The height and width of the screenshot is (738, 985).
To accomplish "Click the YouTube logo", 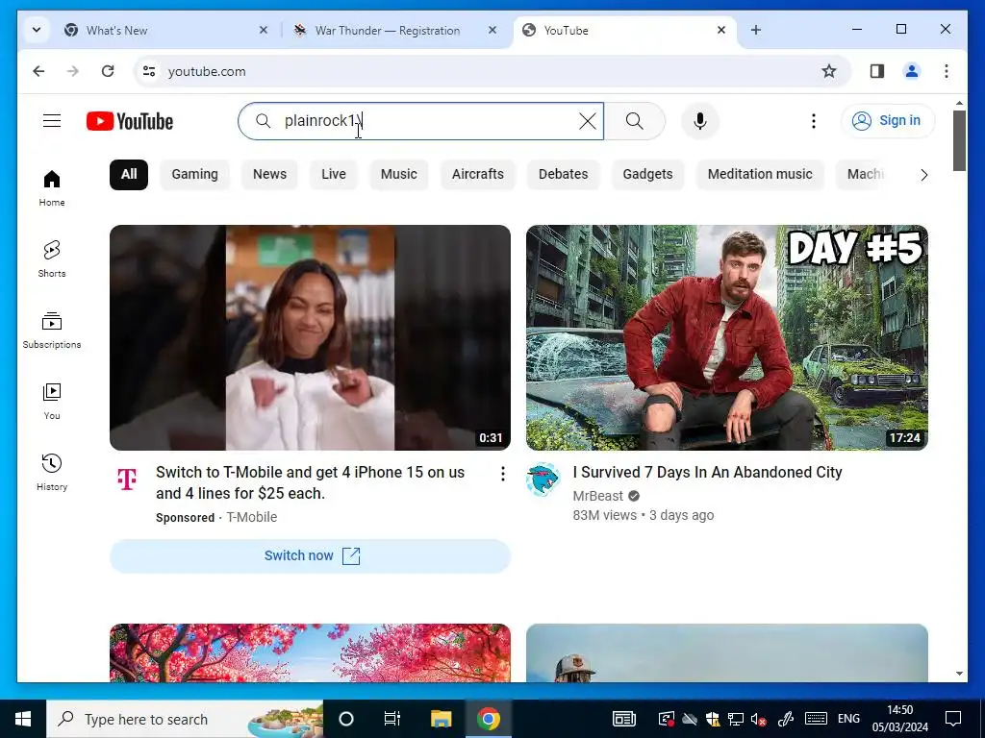I will [130, 121].
